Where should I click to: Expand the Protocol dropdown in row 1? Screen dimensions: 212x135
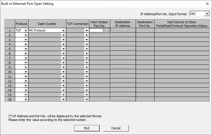point(26,30)
